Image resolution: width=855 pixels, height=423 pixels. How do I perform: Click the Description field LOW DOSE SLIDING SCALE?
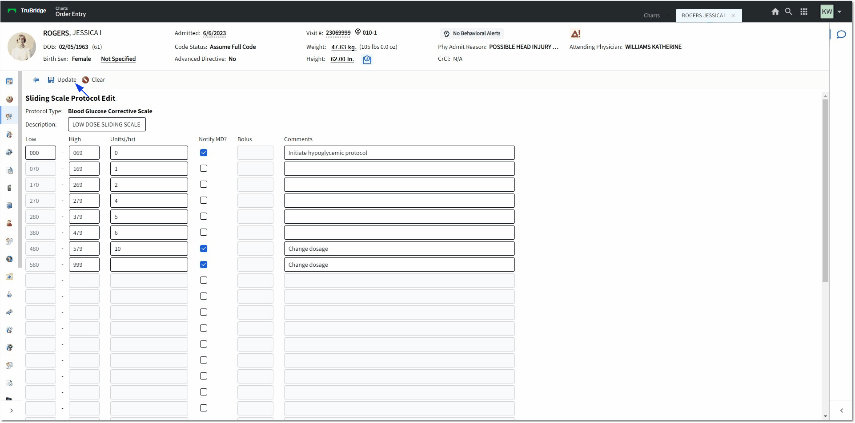[107, 125]
